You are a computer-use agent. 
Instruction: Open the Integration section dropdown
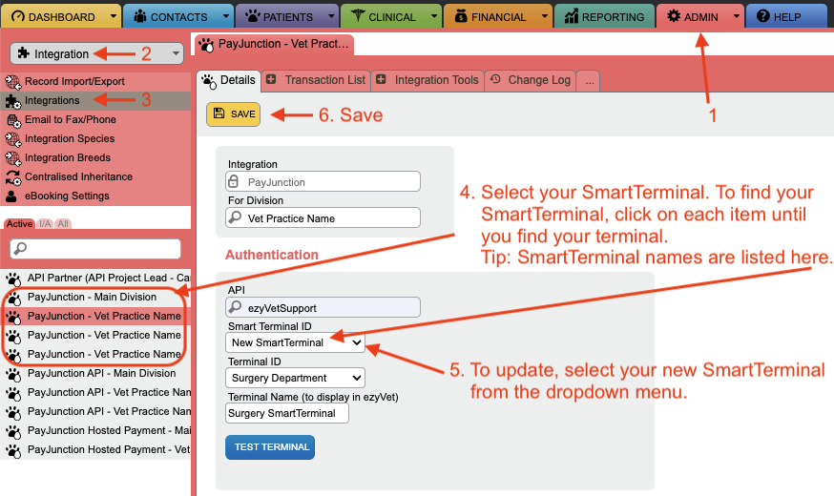(x=96, y=53)
